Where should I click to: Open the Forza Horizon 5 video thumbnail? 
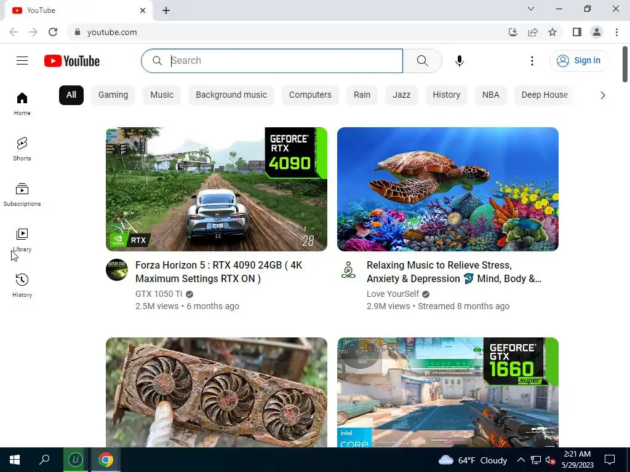tap(217, 189)
